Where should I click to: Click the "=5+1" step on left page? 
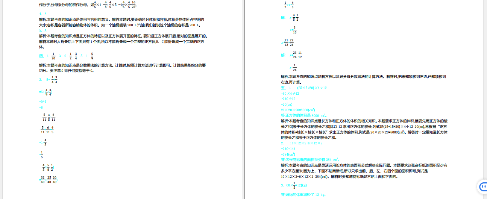[42, 102]
